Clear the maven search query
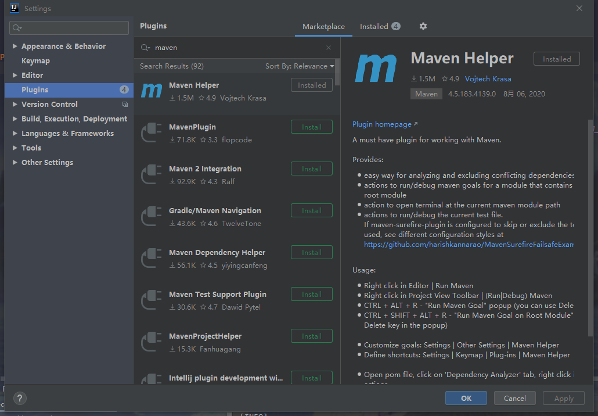The height and width of the screenshot is (416, 598). click(328, 47)
